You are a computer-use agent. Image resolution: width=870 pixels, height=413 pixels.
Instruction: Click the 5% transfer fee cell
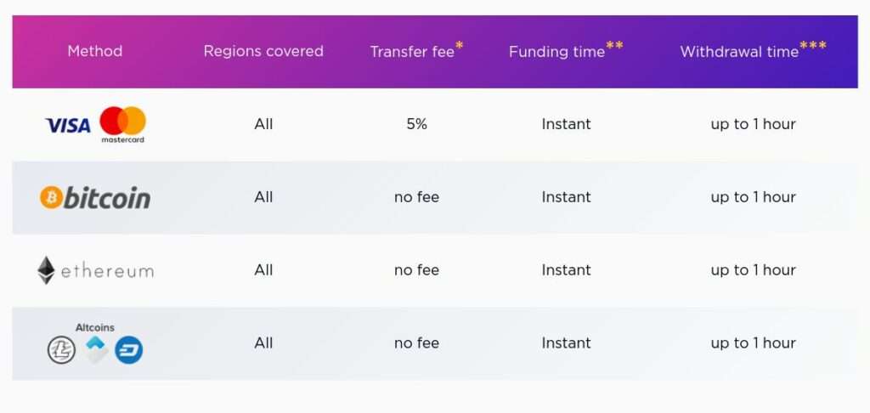pyautogui.click(x=416, y=124)
